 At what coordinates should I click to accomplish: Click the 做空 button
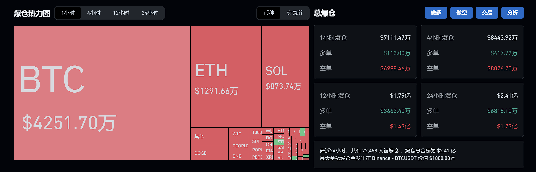click(461, 13)
